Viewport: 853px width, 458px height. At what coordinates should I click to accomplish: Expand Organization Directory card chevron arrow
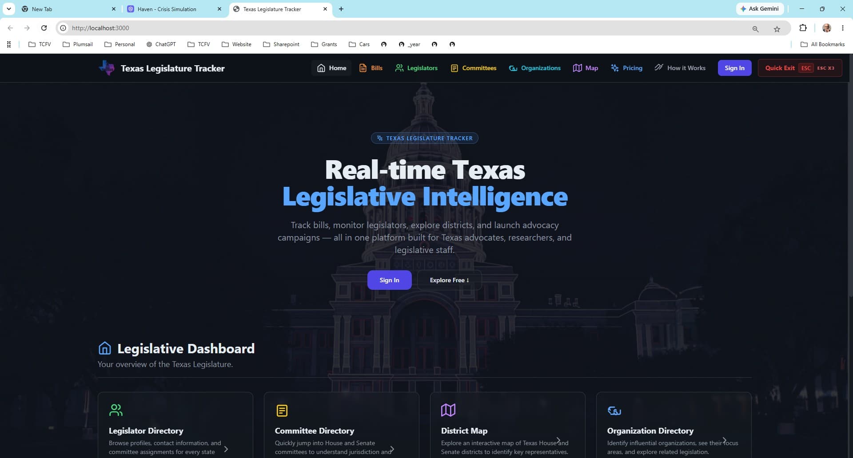725,440
